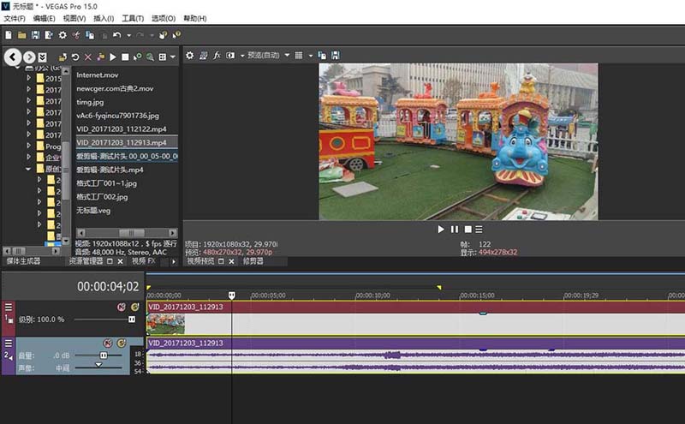Viewport: 685px width, 424px height.
Task: Solo the video track 1
Action: click(134, 307)
